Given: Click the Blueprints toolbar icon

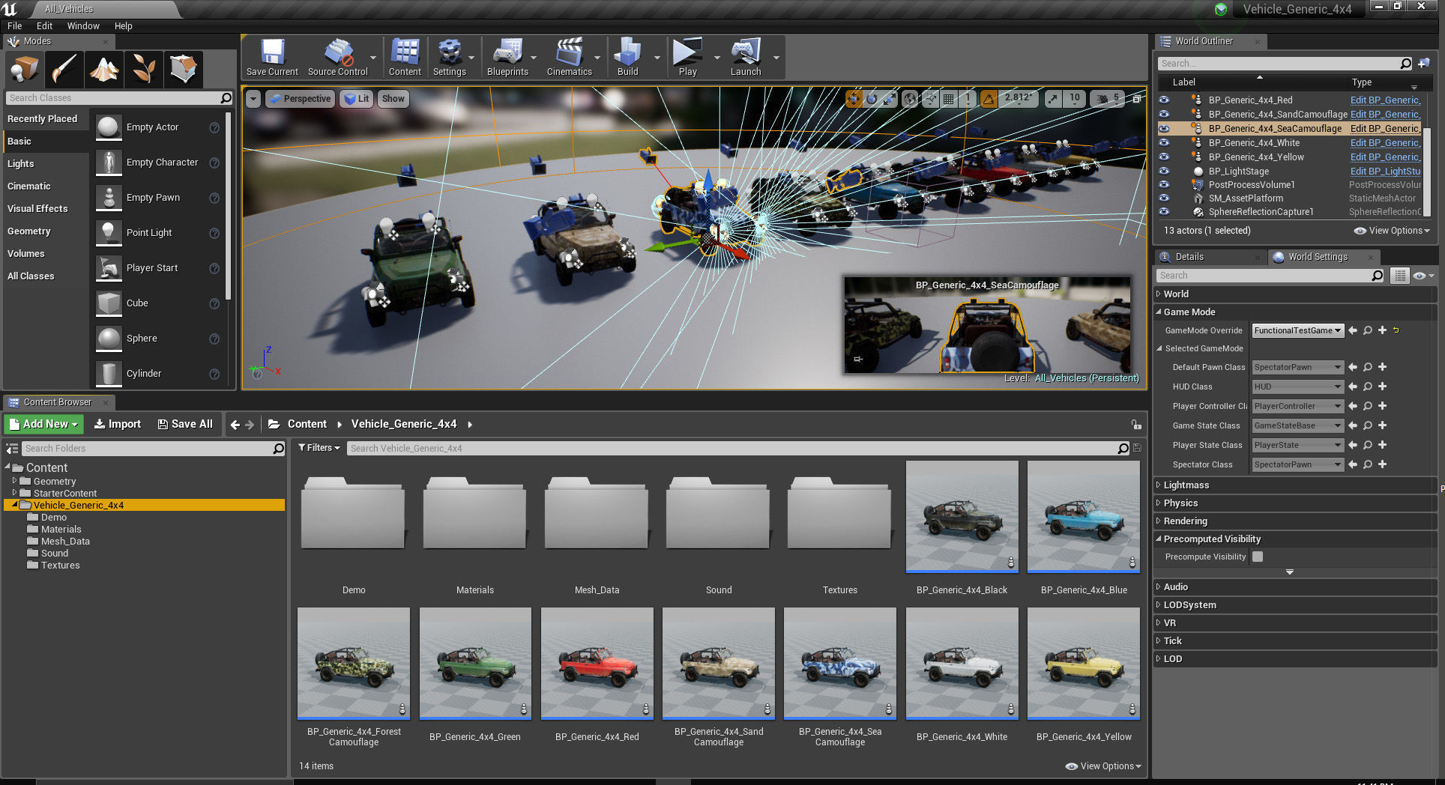Looking at the screenshot, I should [x=507, y=58].
